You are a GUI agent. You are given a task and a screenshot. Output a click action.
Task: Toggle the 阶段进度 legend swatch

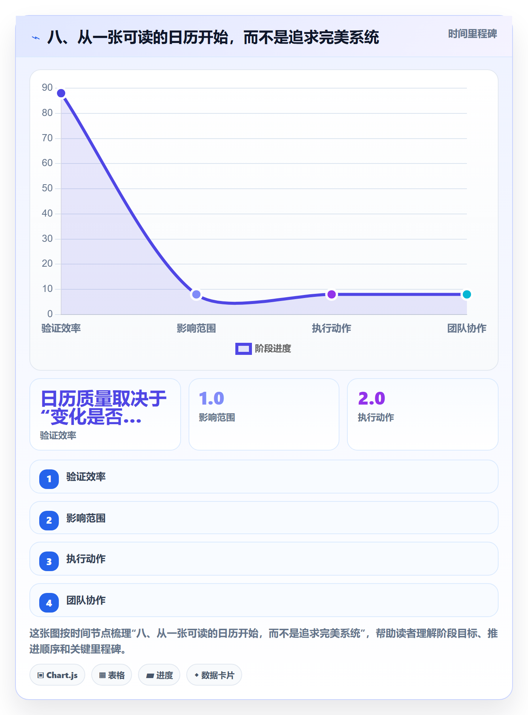[243, 349]
